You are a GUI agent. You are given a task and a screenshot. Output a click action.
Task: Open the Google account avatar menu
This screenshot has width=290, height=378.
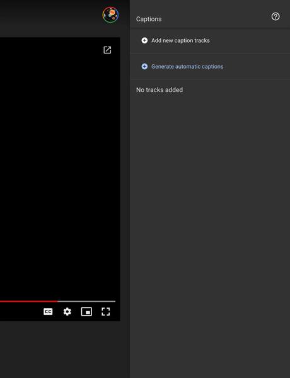click(110, 14)
